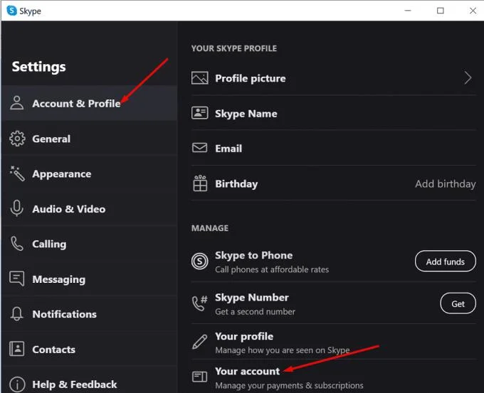
Task: Click 'Get a second number' text
Action: (x=255, y=311)
